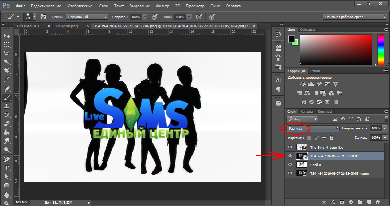The width and height of the screenshot is (390, 206).
Task: Click the 109,16% zoom field
Action: pos(22,203)
